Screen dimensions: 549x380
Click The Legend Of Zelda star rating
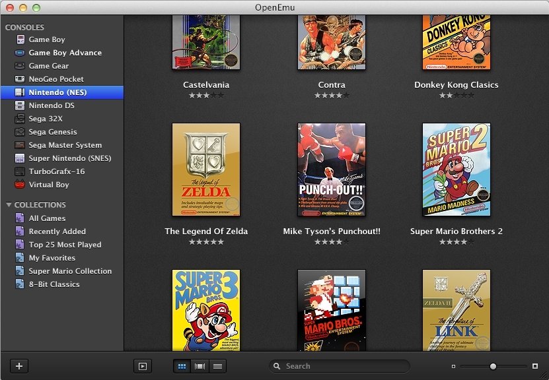[x=206, y=241]
